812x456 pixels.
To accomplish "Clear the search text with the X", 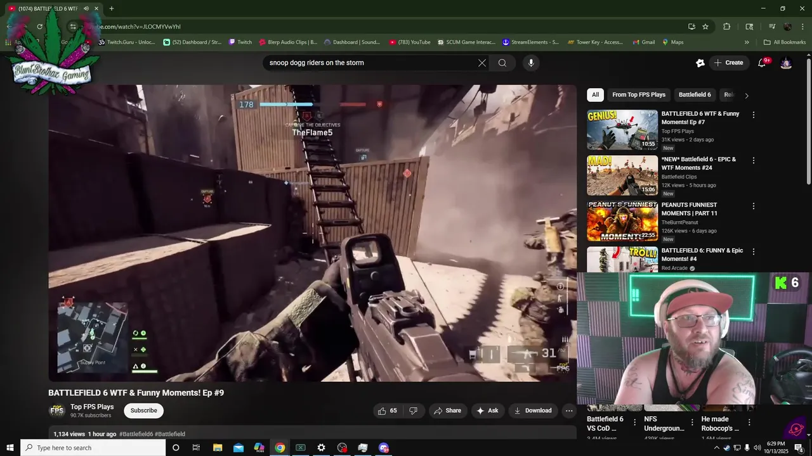I will tap(482, 63).
